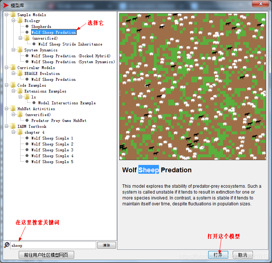Select the Shepherds model
The image size is (272, 263).
[x=41, y=26]
